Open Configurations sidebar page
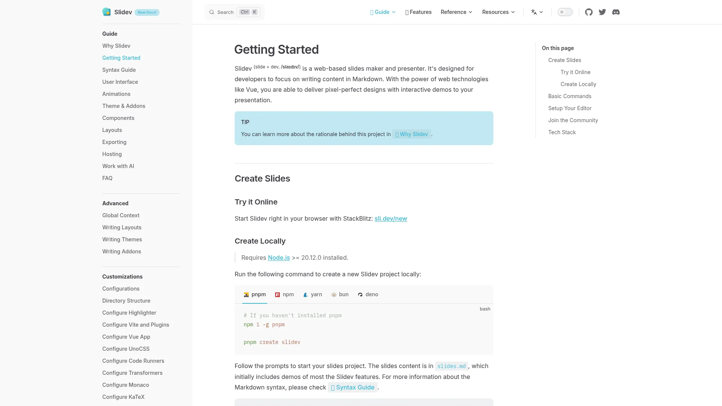722x406 pixels. click(x=121, y=289)
